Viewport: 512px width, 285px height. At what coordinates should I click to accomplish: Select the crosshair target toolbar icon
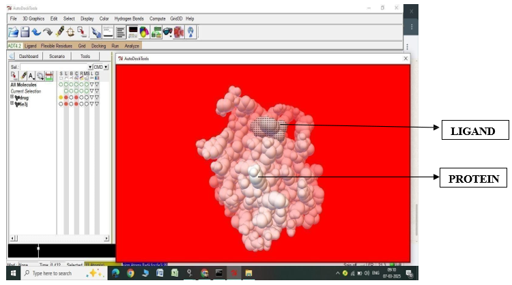tap(70, 32)
